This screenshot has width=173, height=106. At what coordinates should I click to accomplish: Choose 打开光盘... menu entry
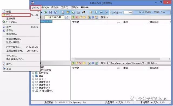pyautogui.click(x=21, y=22)
